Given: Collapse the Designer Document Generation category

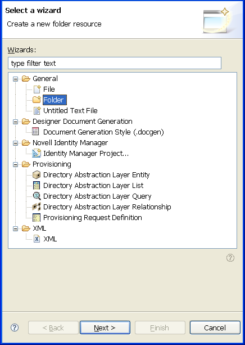Looking at the screenshot, I should tap(15, 122).
